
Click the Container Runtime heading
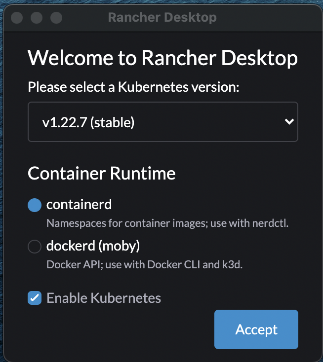coord(102,173)
